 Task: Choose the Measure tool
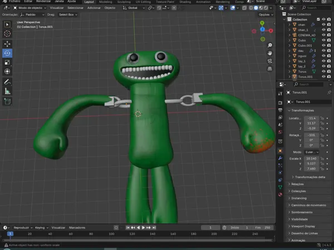7,91
